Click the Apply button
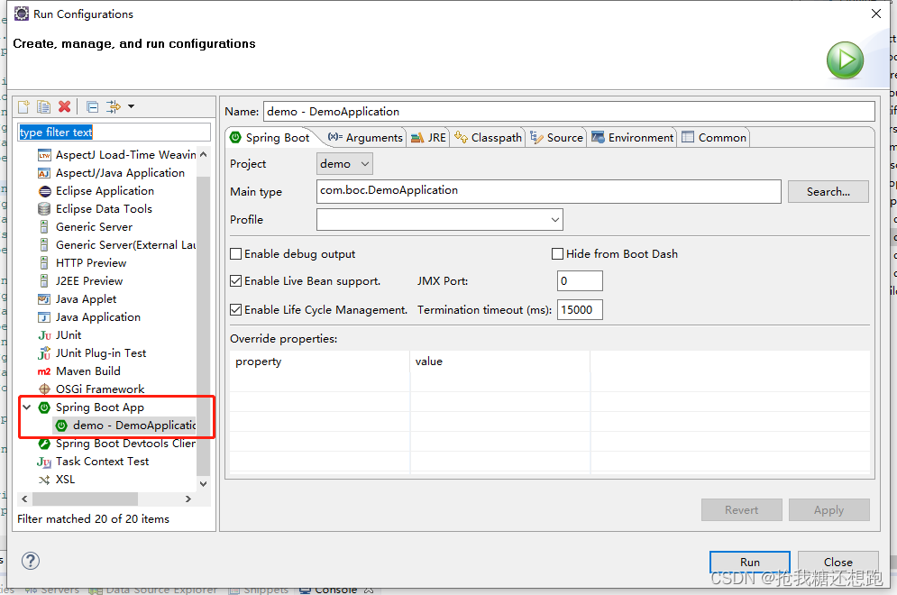The image size is (897, 595). click(x=828, y=509)
